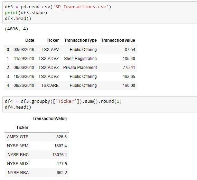Select the date cell '03/08/2016'
The image size is (197, 180).
point(24,50)
